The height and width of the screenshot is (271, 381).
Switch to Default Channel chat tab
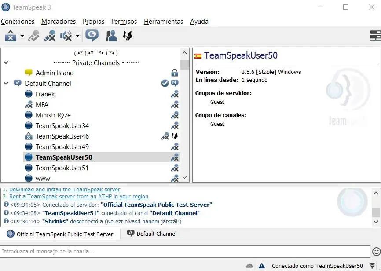coord(152,234)
